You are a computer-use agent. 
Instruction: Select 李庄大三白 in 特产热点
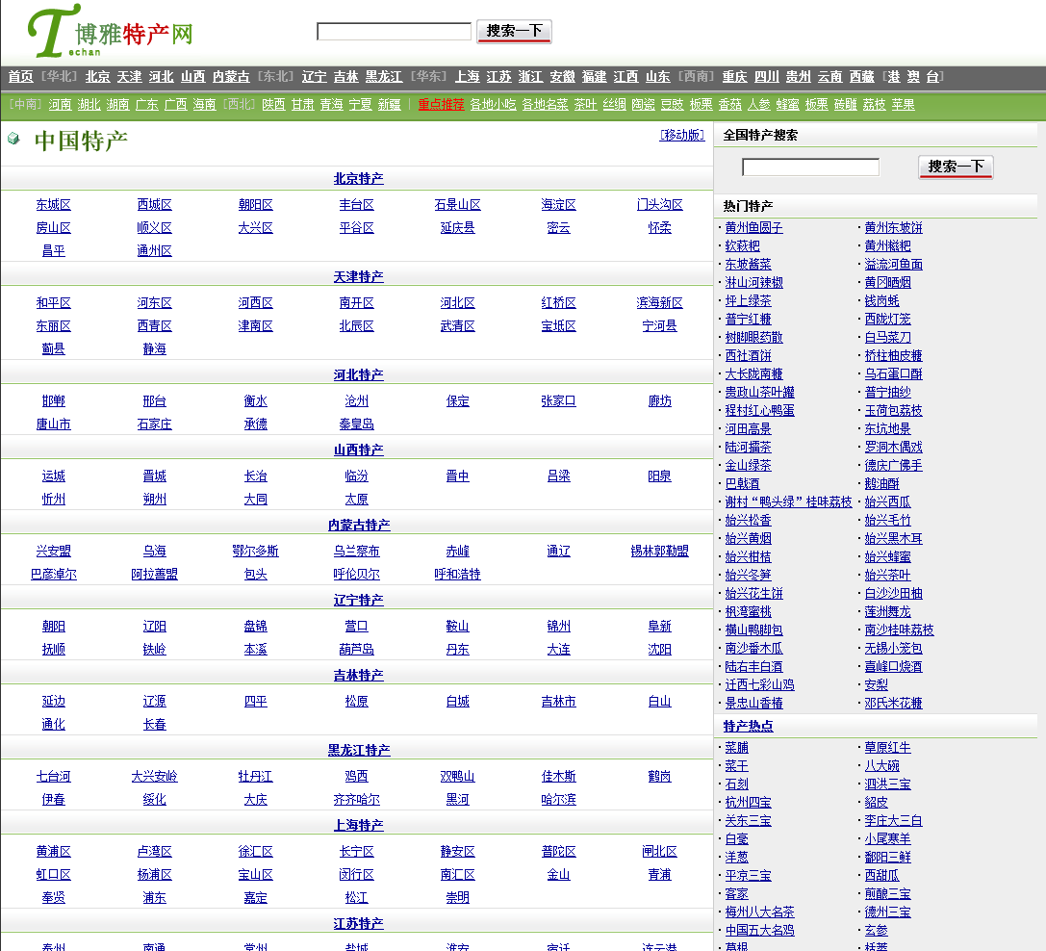tap(893, 821)
